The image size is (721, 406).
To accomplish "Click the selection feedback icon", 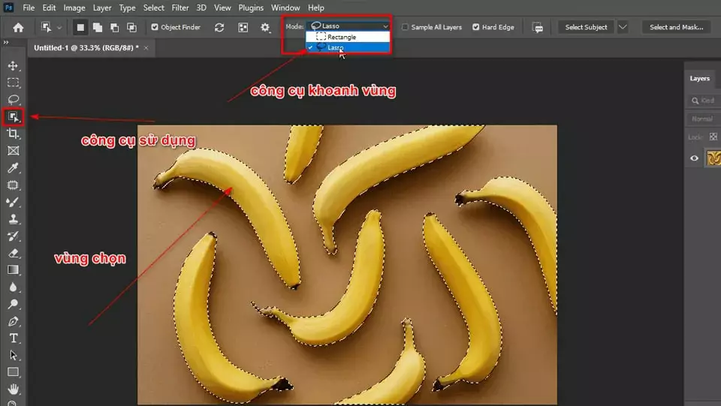I will tap(538, 28).
